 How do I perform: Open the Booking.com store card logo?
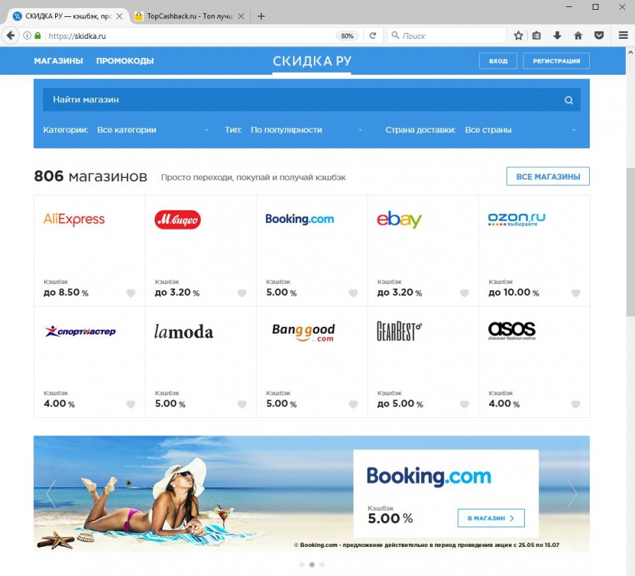pyautogui.click(x=300, y=219)
